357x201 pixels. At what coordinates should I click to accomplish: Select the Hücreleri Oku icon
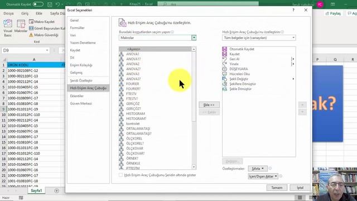coord(224,74)
